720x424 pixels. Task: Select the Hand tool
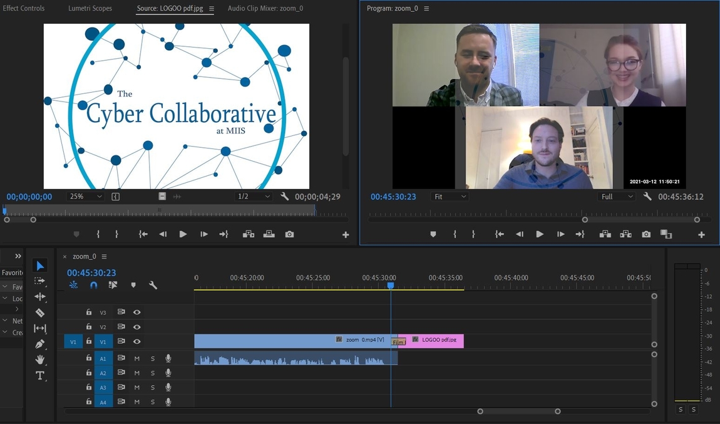click(40, 359)
